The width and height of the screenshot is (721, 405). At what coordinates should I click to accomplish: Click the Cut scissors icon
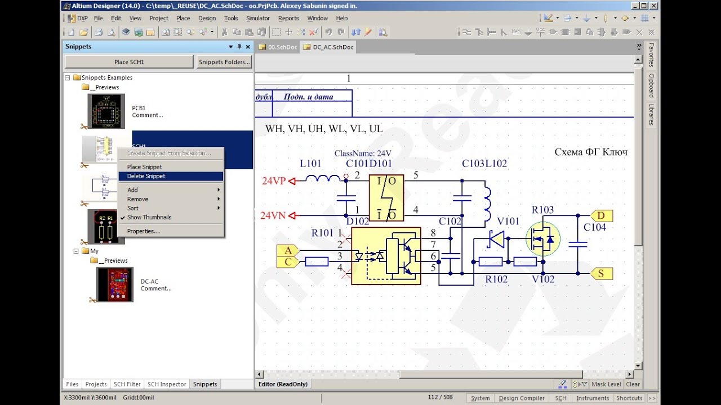point(224,32)
